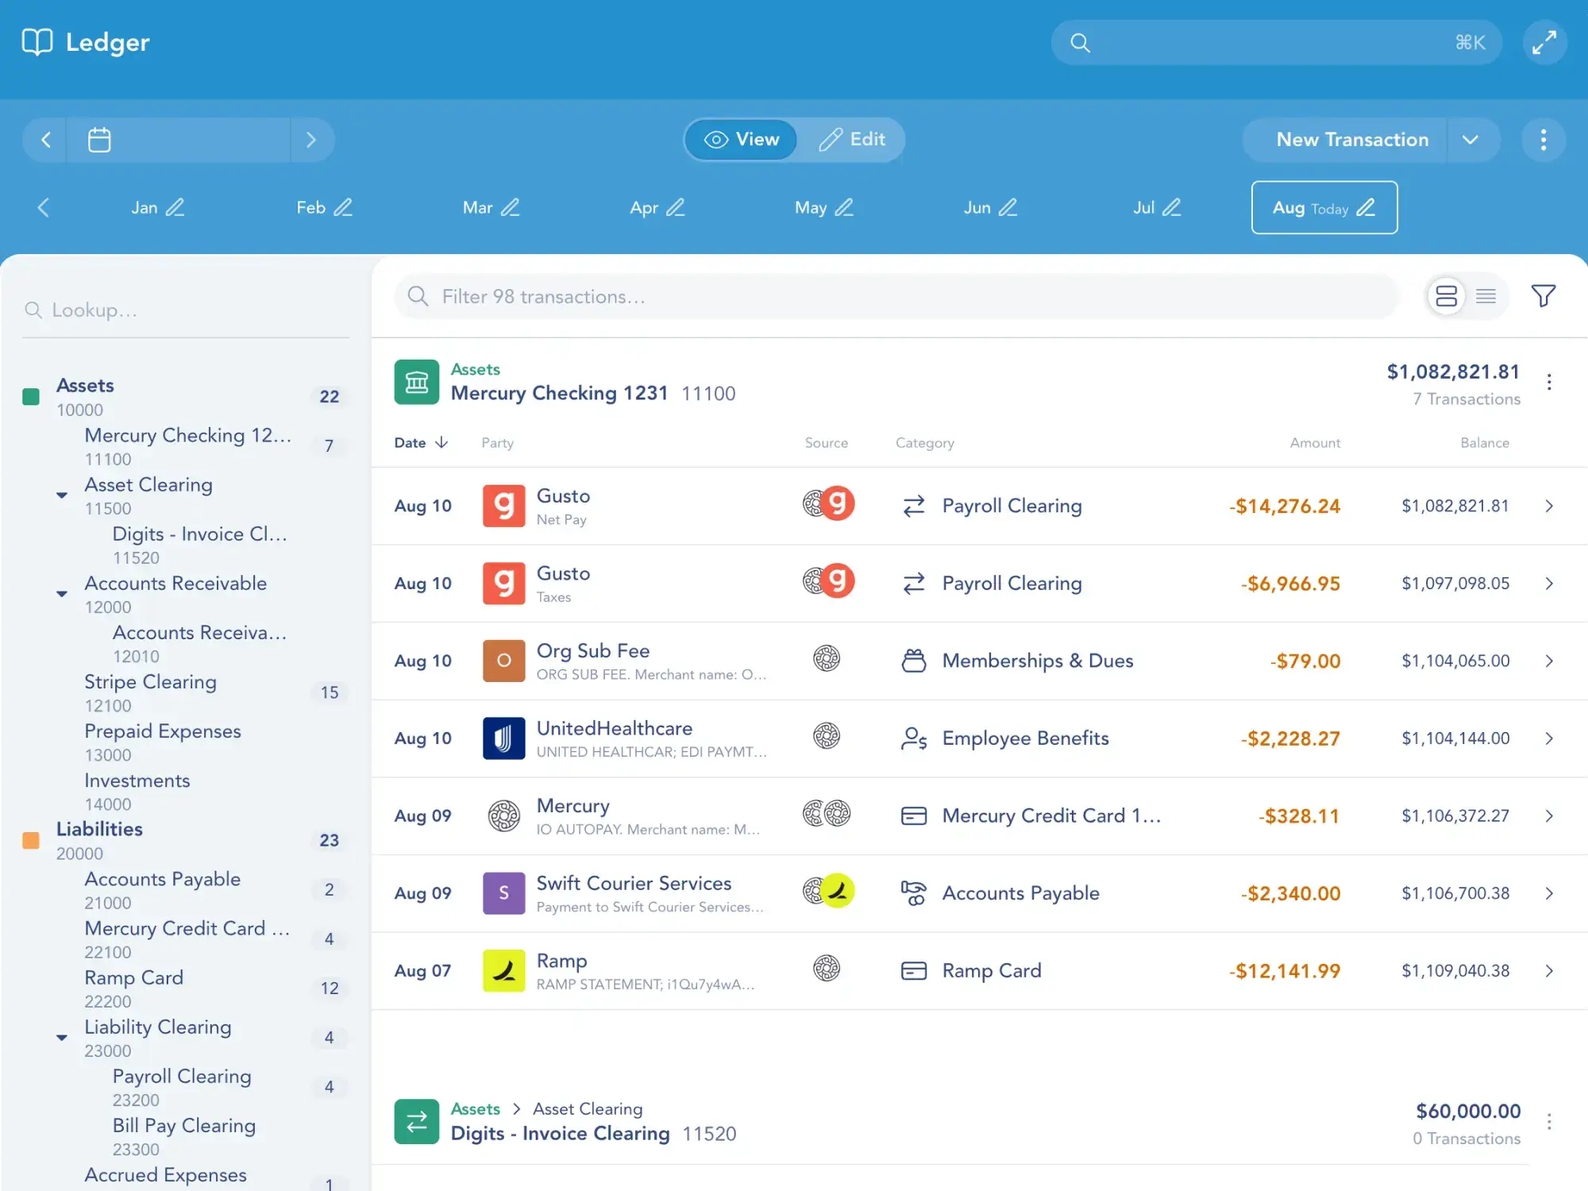The image size is (1588, 1191).
Task: Click the green Assets color swatch
Action: coord(31,396)
